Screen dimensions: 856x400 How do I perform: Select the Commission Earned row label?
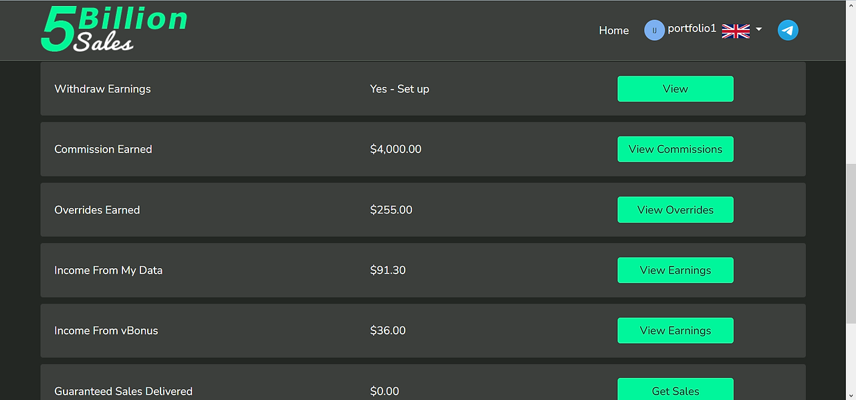tap(103, 149)
